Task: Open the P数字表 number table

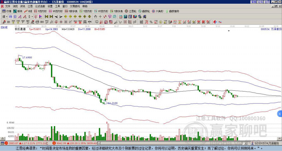Action: coord(71,11)
